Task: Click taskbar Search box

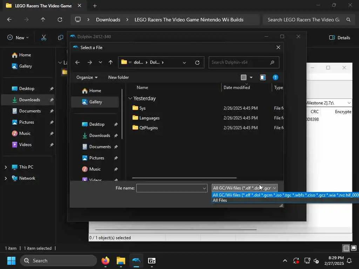Action: pos(59,261)
